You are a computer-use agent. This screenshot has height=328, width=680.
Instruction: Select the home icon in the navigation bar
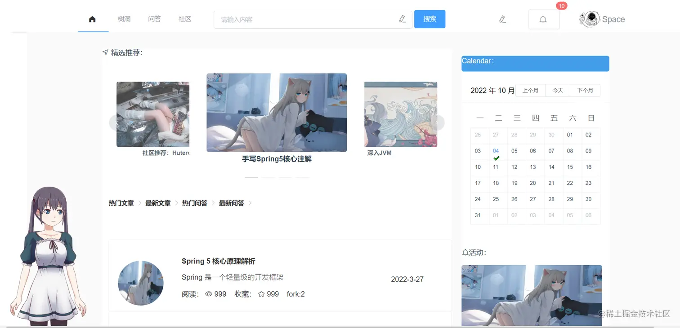[92, 19]
